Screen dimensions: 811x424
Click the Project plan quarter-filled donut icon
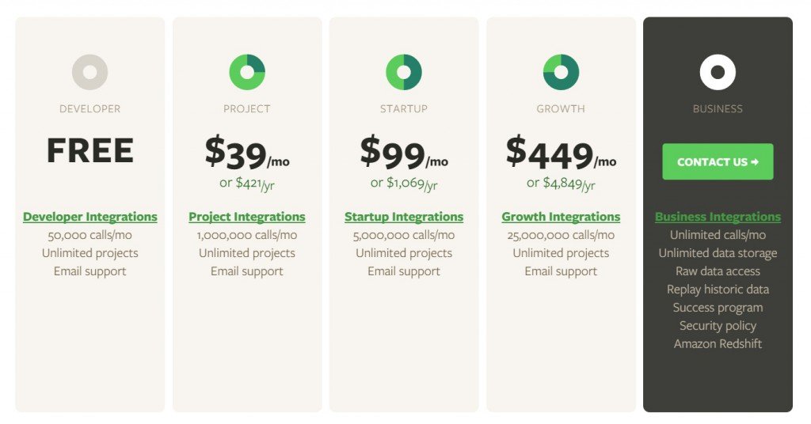247,72
